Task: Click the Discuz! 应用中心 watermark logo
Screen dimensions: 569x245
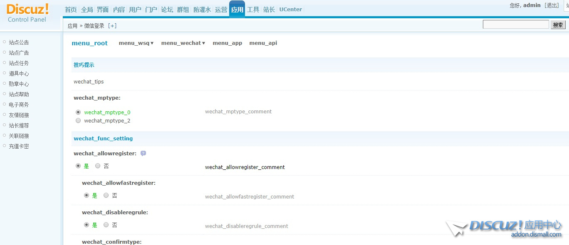Action: click(x=505, y=228)
